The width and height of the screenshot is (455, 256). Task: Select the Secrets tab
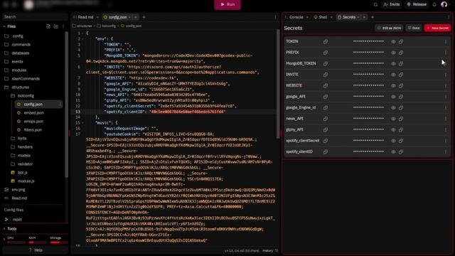[x=349, y=17]
